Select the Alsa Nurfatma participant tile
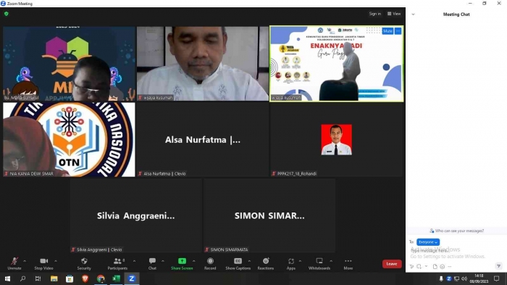The width and height of the screenshot is (507, 285). 203,139
